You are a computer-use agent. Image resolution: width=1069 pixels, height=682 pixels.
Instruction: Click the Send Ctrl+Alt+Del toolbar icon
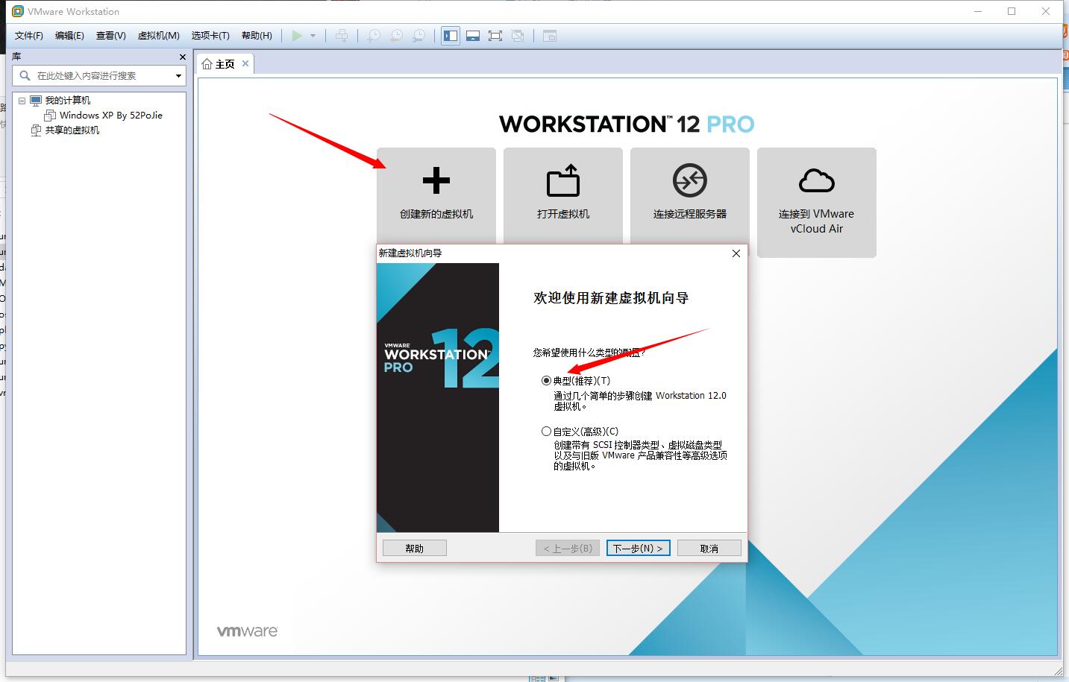click(342, 36)
